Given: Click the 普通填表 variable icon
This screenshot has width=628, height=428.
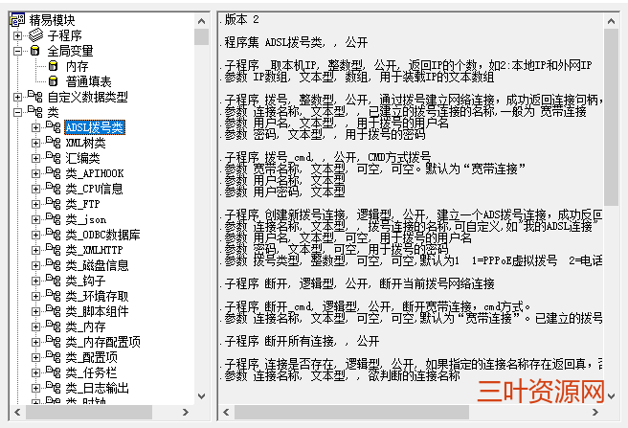Looking at the screenshot, I should [x=54, y=81].
